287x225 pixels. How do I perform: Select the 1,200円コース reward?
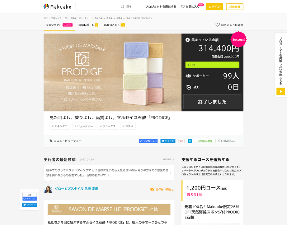[212, 191]
